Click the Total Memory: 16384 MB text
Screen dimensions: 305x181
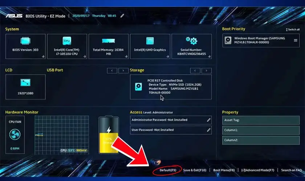pyautogui.click(x=108, y=52)
